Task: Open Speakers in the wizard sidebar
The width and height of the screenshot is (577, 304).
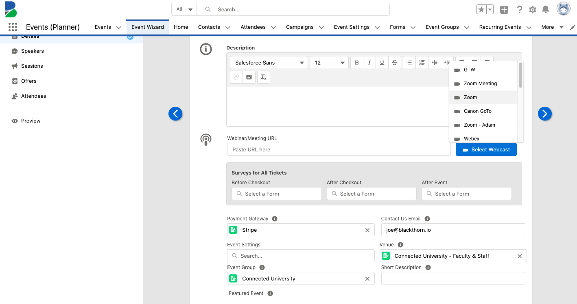Action: (x=33, y=51)
